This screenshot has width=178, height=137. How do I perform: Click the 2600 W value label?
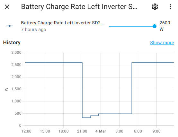click(165, 26)
